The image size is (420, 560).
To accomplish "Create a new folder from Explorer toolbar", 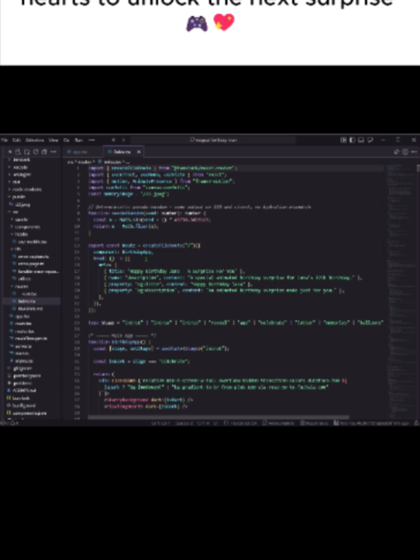I will [x=27, y=152].
